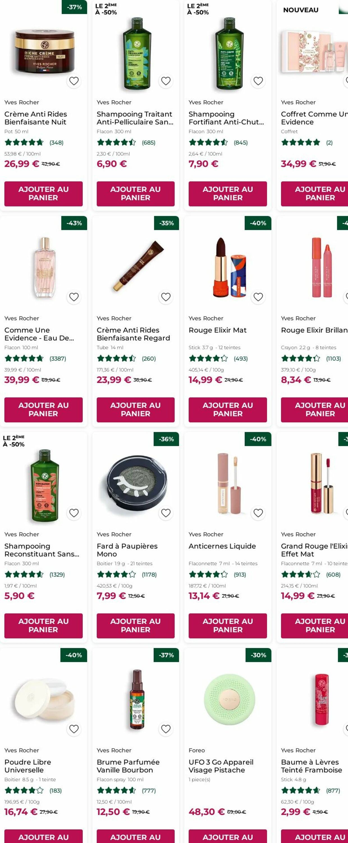Click AJOUTER AU PANIER for Crème Anti Rides Regard

point(135,410)
